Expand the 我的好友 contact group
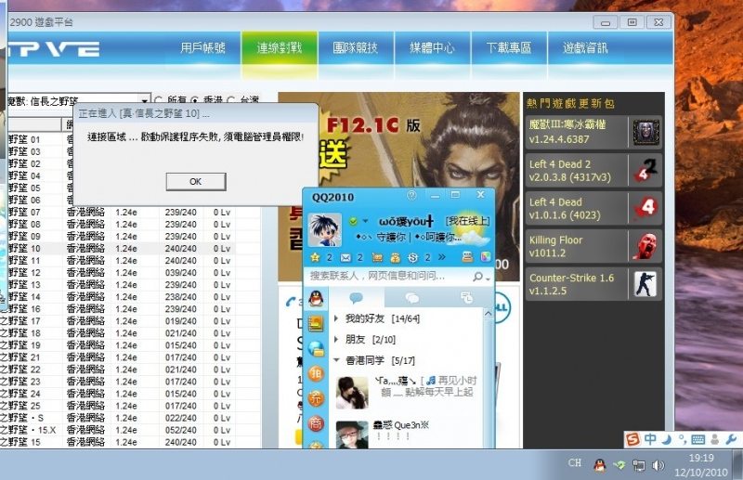The width and height of the screenshot is (743, 480). coord(336,318)
